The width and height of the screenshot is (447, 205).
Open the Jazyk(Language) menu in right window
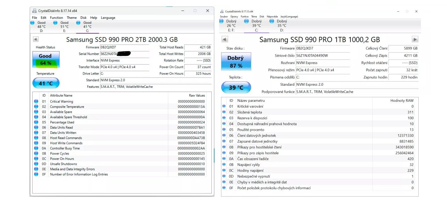[289, 16]
